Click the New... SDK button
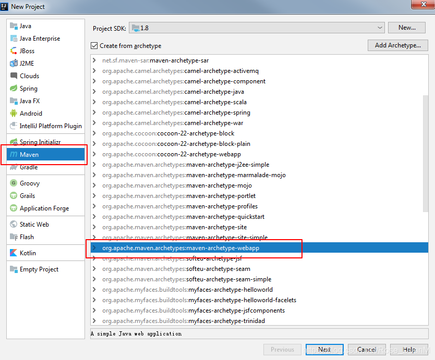 (407, 28)
